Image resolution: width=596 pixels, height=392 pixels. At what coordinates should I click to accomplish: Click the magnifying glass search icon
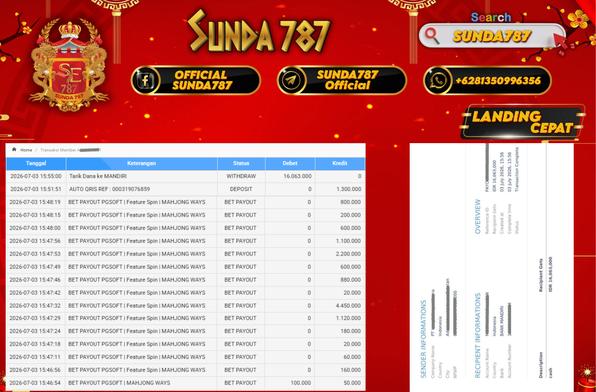[x=432, y=36]
